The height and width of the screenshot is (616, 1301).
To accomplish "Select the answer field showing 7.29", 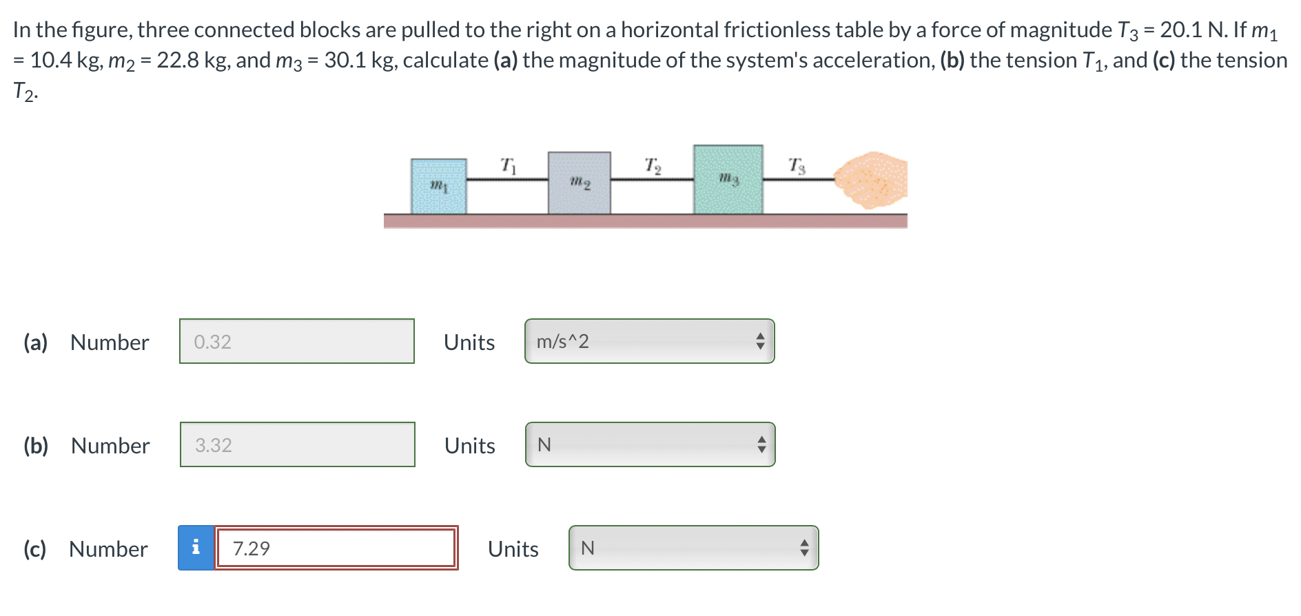I will 336,548.
